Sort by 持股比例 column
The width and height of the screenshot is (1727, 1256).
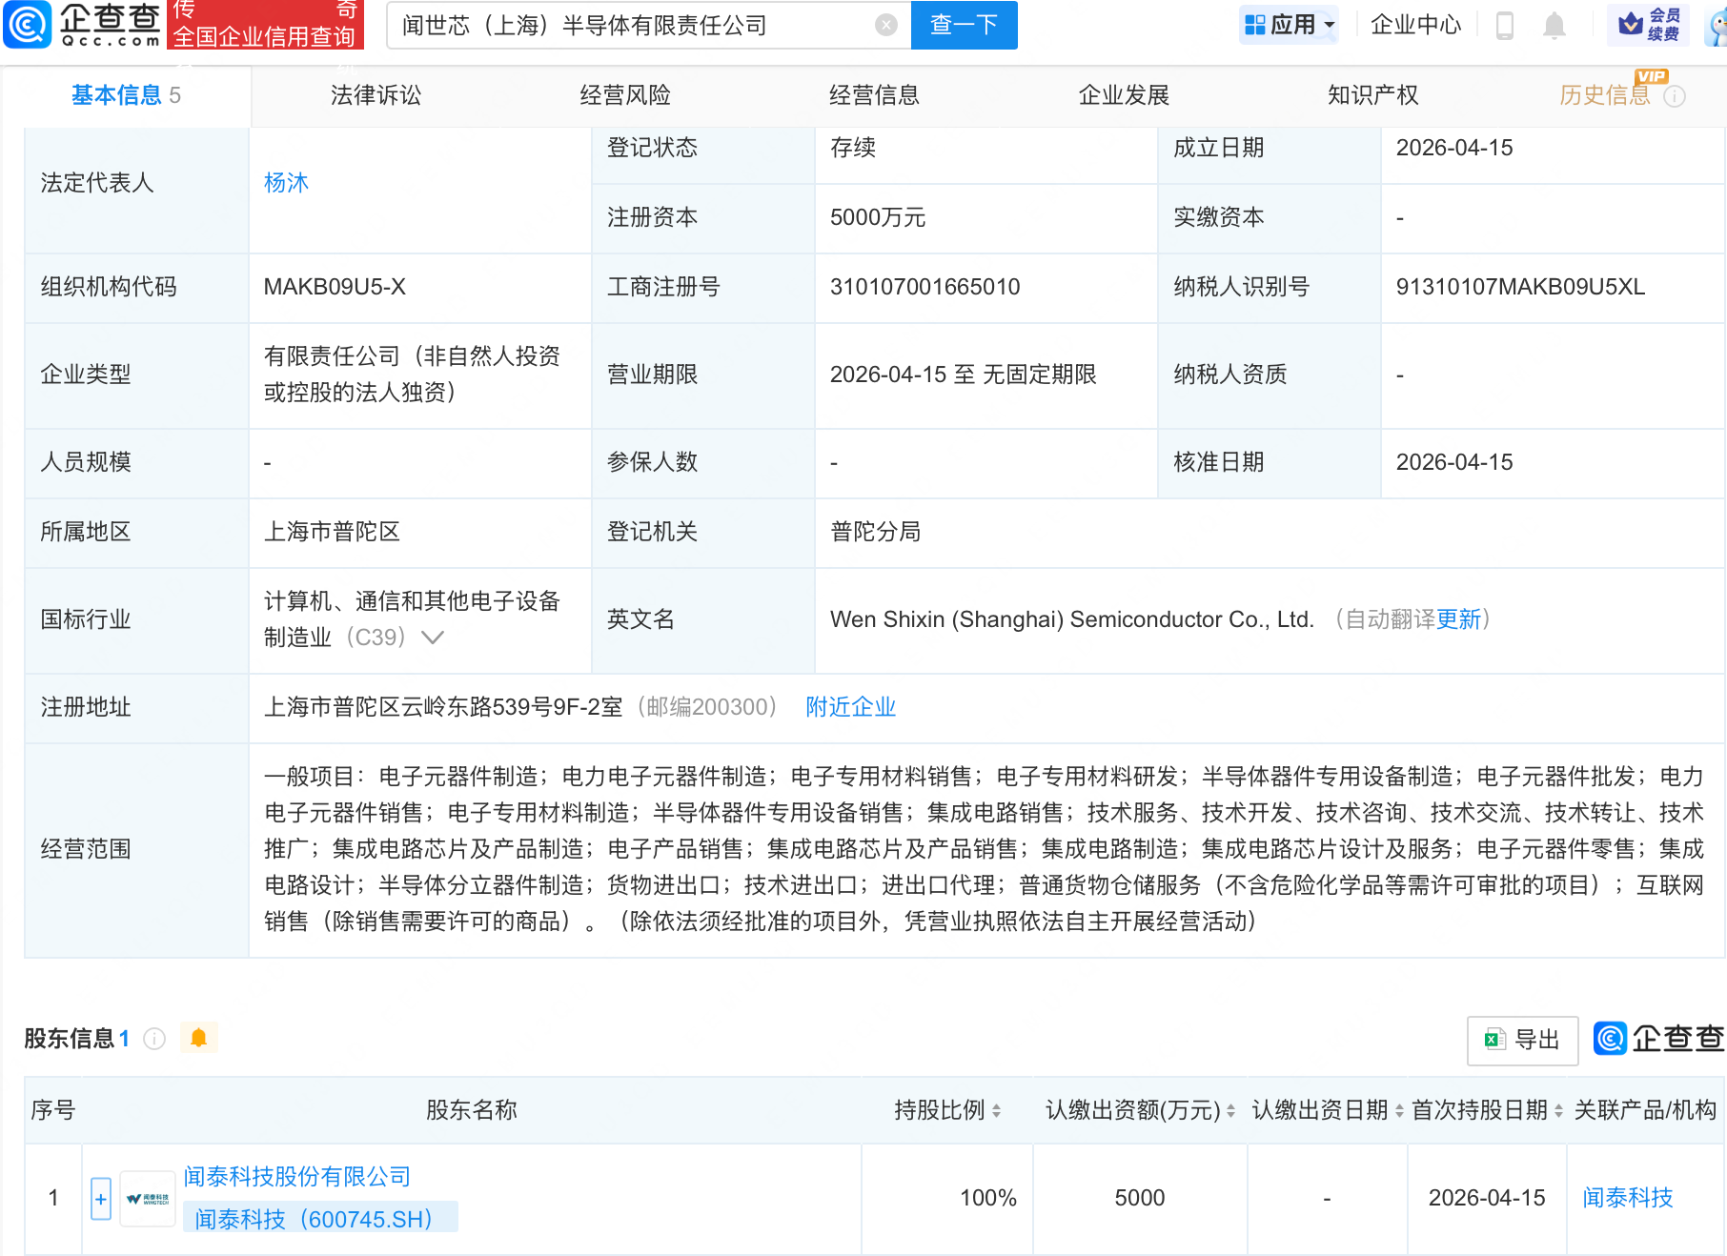pyautogui.click(x=946, y=1110)
